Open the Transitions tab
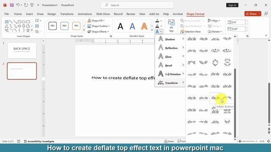Image resolution: width=271 pixels, height=152 pixels. pyautogui.click(x=67, y=14)
